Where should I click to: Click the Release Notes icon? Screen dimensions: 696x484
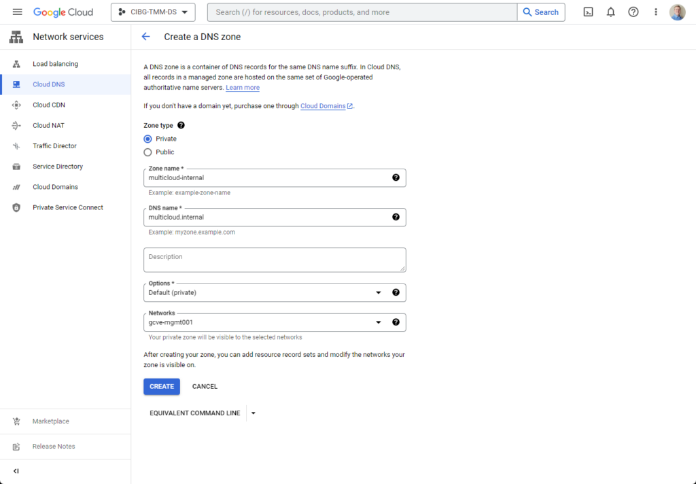point(16,447)
